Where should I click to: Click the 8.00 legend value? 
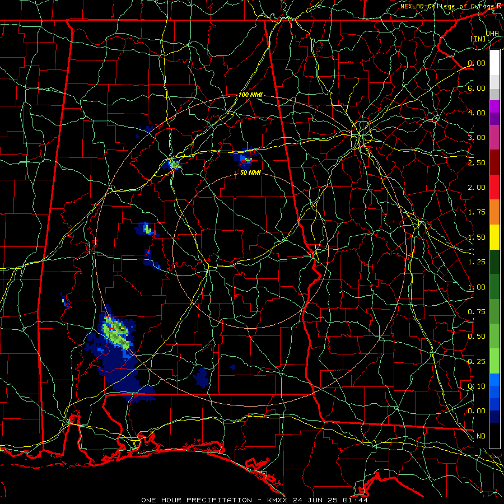coord(477,63)
